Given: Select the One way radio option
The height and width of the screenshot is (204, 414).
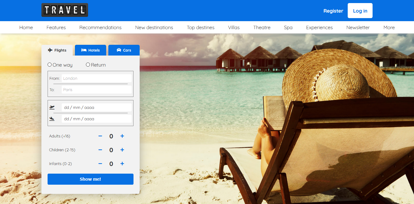Looking at the screenshot, I should [50, 65].
